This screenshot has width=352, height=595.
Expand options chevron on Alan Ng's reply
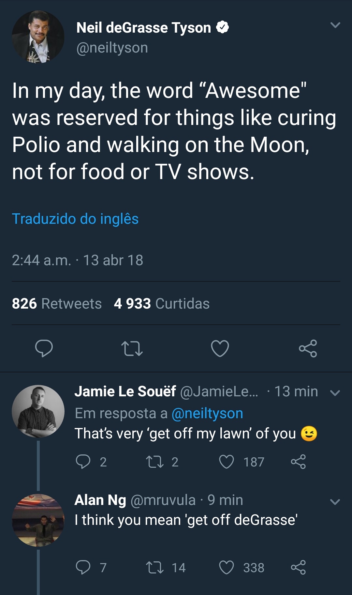pos(335,502)
